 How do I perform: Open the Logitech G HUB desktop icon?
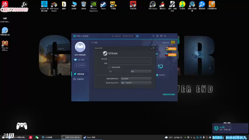[25, 4]
